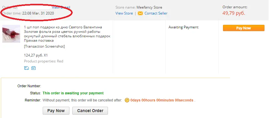This screenshot has height=118, width=271.
Task: Open the Transaction Screenshot link
Action: tap(44, 46)
